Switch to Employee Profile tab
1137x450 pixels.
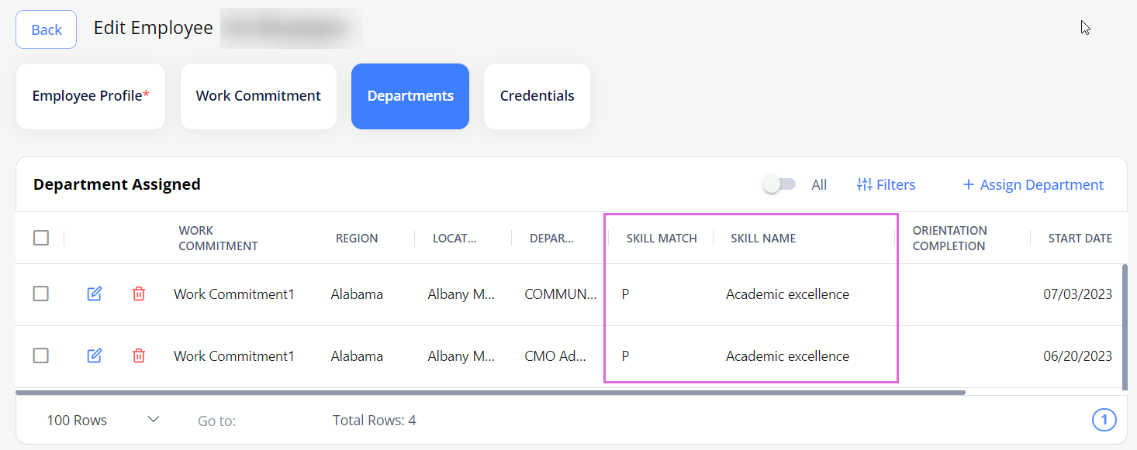(x=91, y=96)
